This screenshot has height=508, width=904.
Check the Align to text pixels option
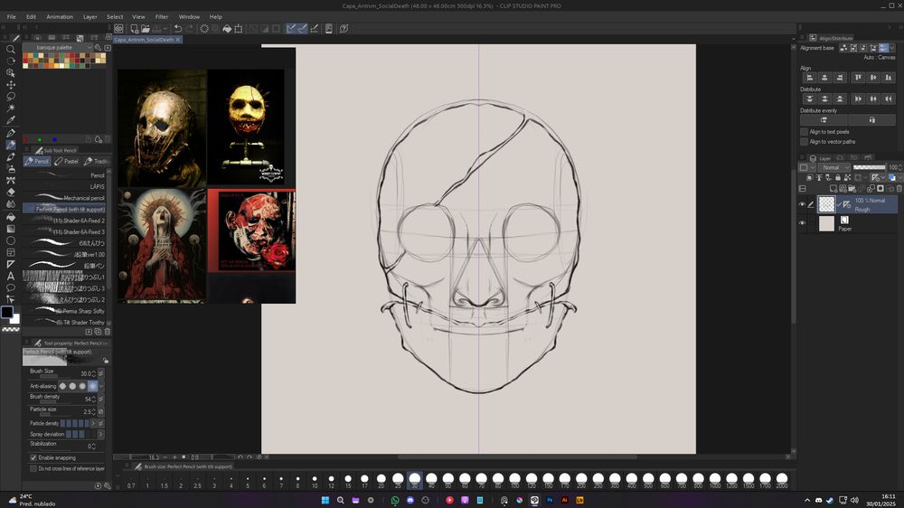pyautogui.click(x=805, y=132)
